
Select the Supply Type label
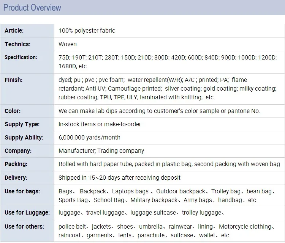tap(22, 124)
